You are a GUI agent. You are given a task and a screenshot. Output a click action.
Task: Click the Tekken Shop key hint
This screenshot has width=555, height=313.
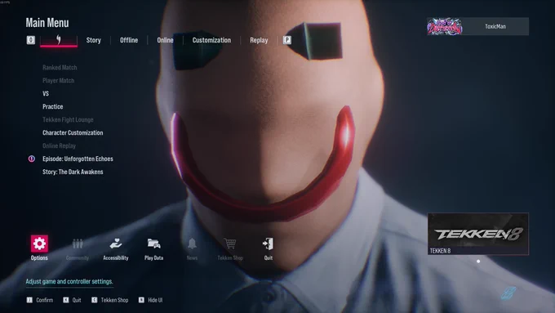(x=110, y=300)
